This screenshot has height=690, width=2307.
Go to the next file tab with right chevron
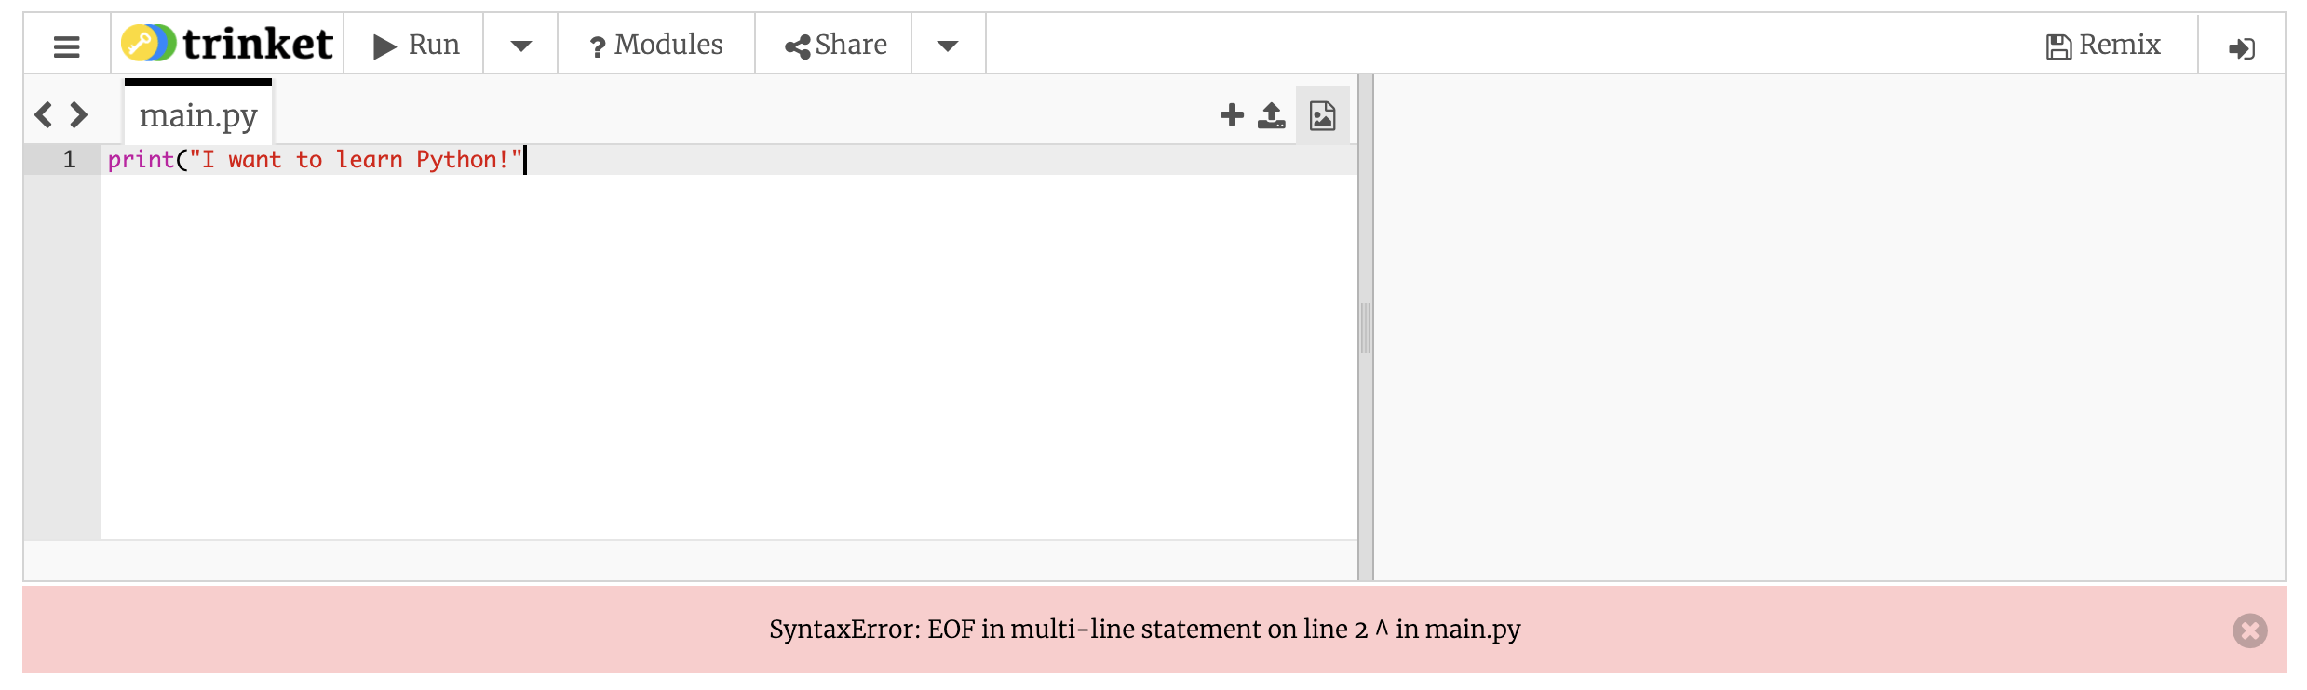(x=79, y=114)
